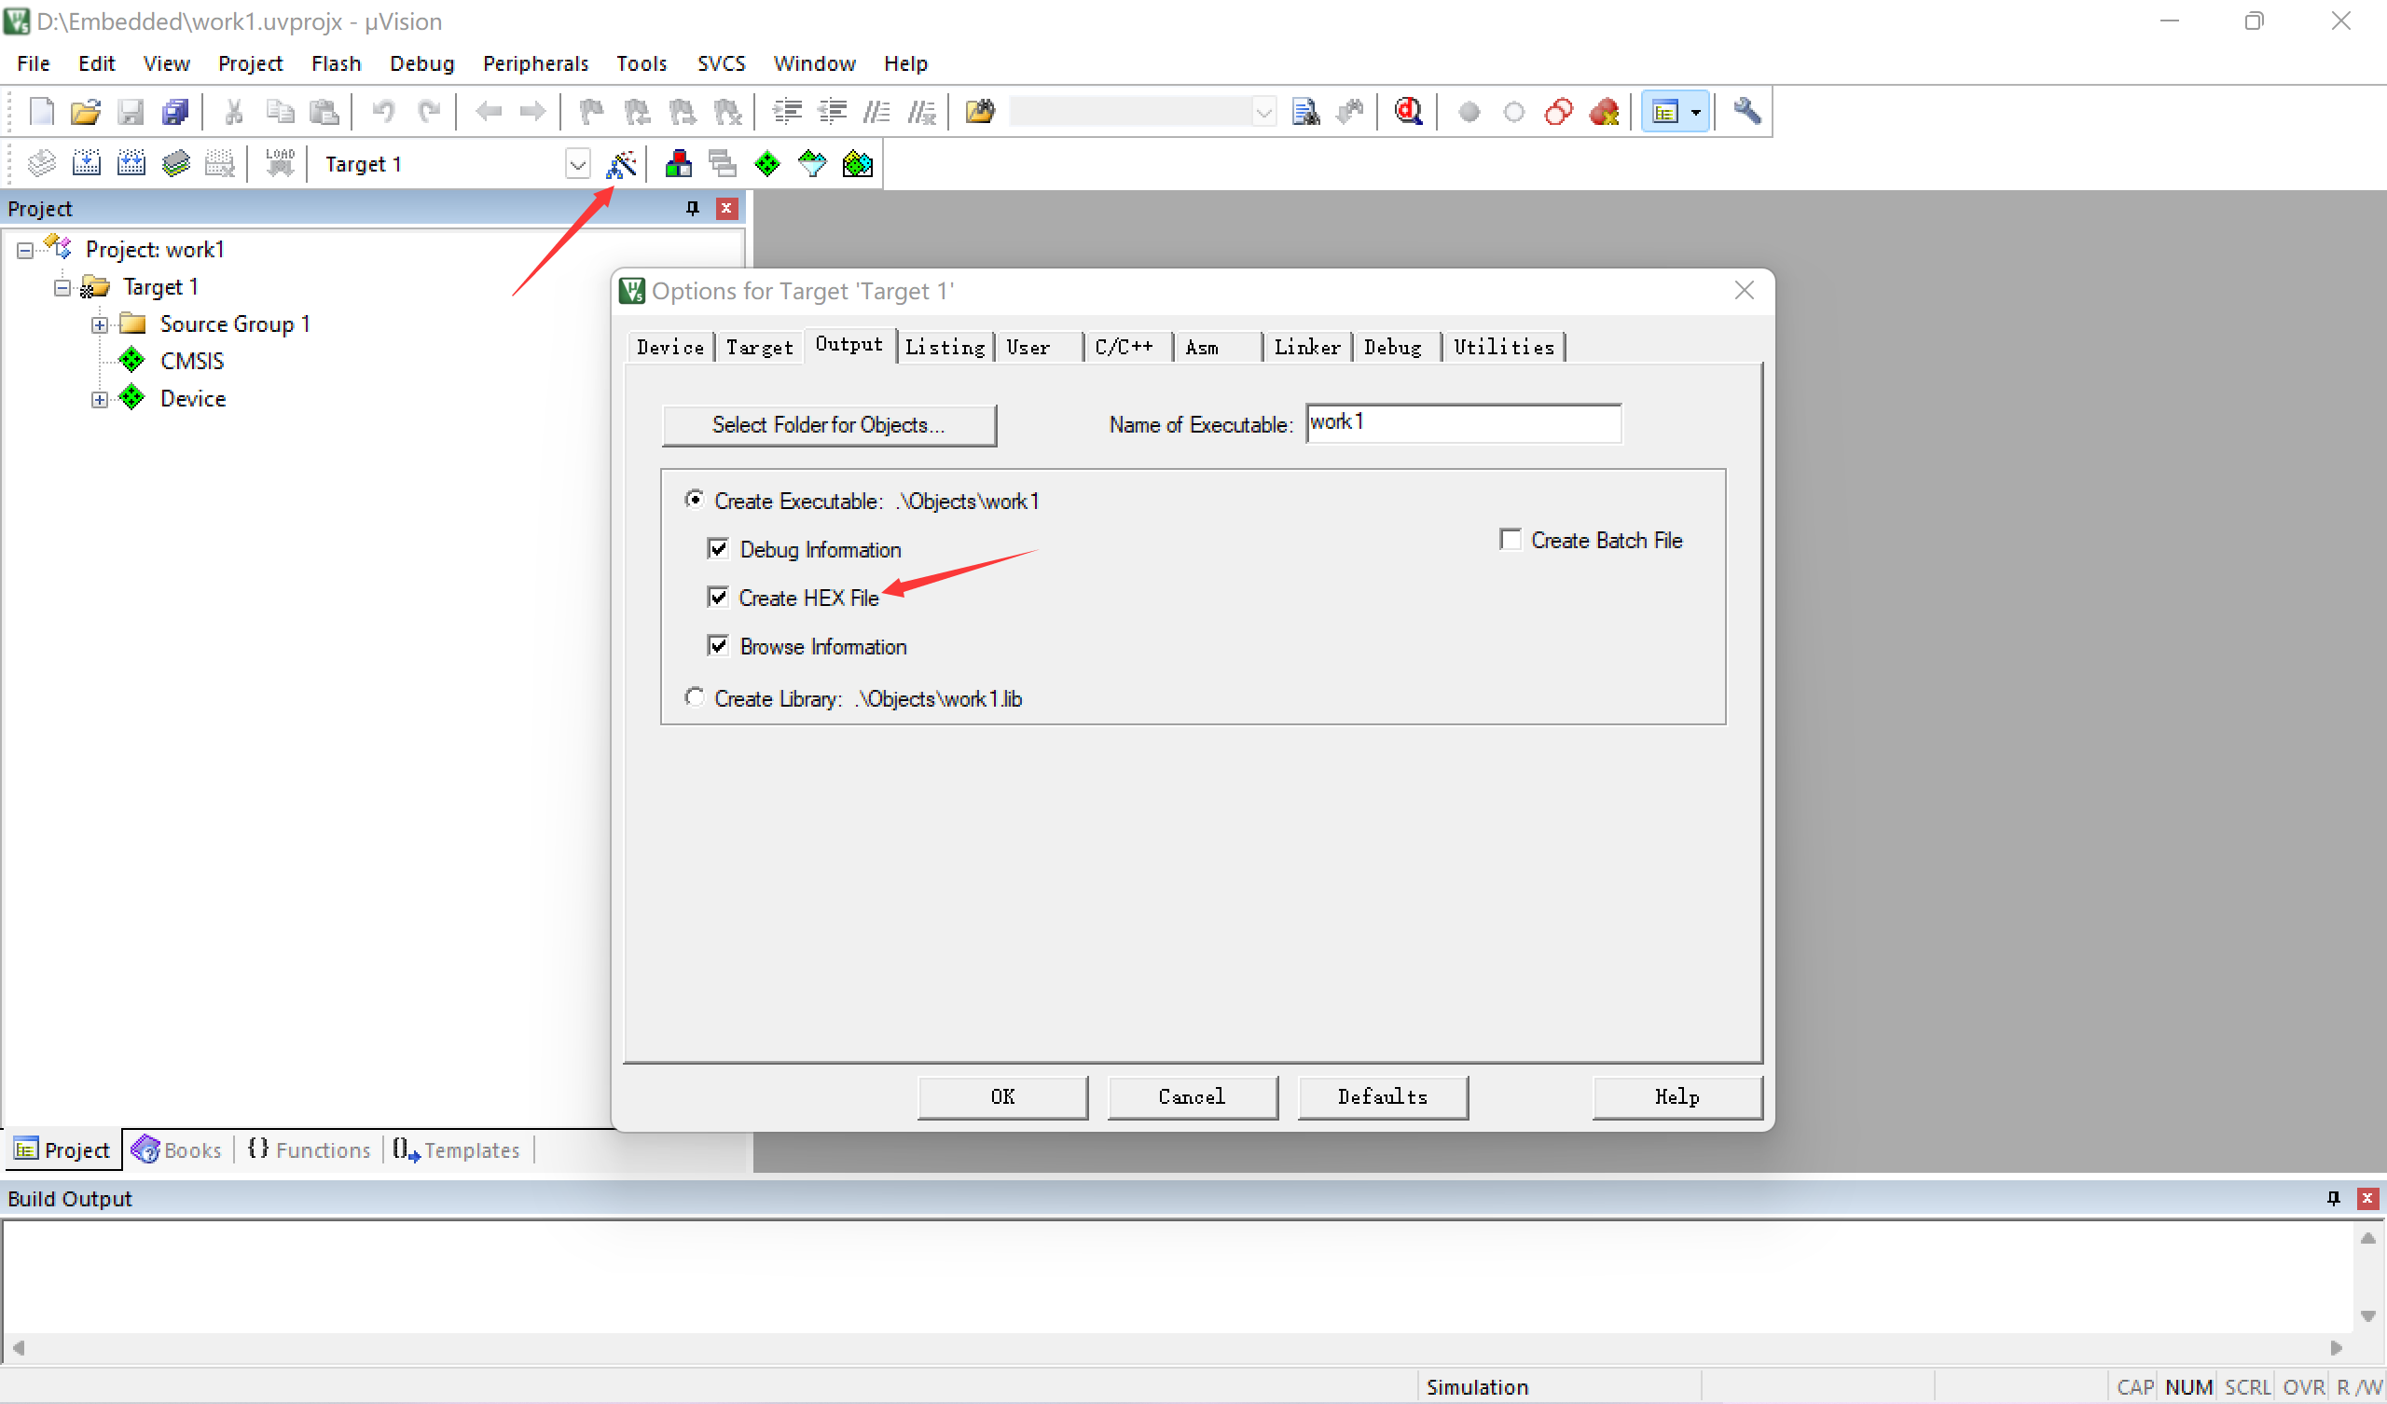Click the Window layout icon in toolbar
Viewport: 2387px width, 1404px height.
pyautogui.click(x=1664, y=112)
